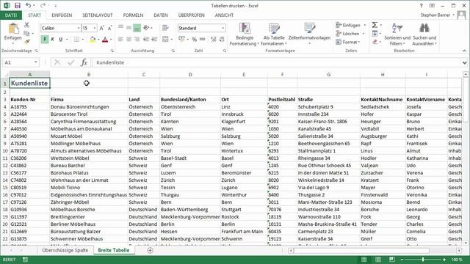The height and width of the screenshot is (264, 470).
Task: Open the SEITENLAYOUT ribbon tab
Action: pos(98,15)
